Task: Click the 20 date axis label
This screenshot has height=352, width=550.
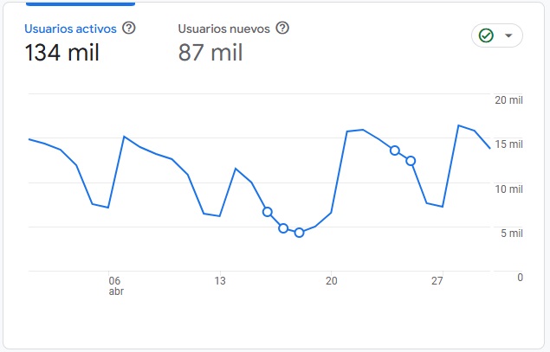Action: click(x=331, y=280)
